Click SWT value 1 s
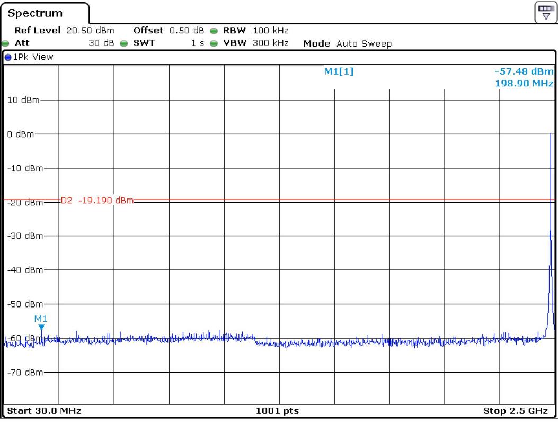 (197, 43)
